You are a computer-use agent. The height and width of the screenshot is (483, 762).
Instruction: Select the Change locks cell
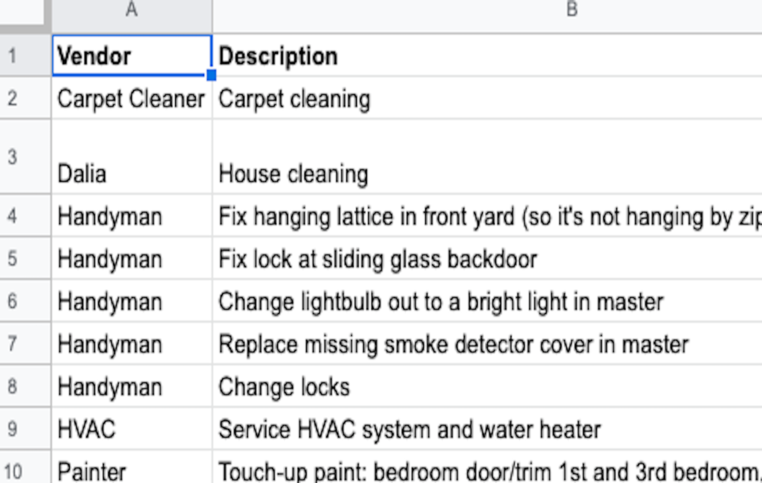(487, 386)
